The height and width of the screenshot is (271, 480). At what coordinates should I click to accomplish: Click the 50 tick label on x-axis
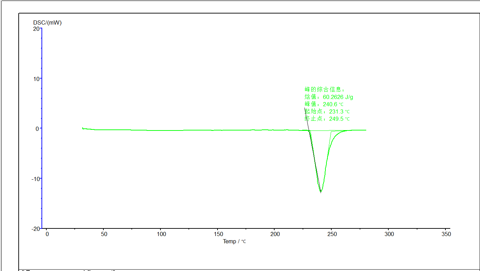104,234
